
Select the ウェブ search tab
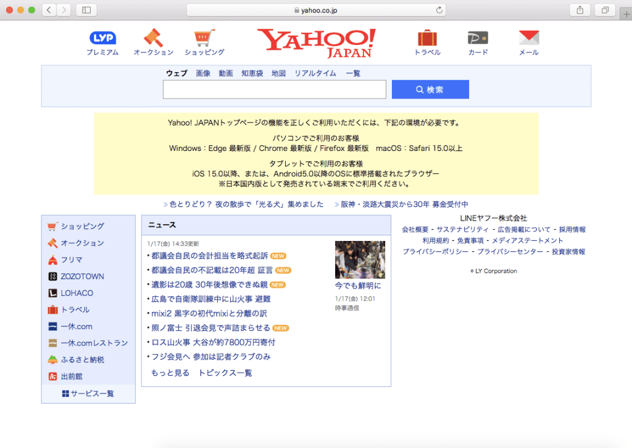(177, 73)
